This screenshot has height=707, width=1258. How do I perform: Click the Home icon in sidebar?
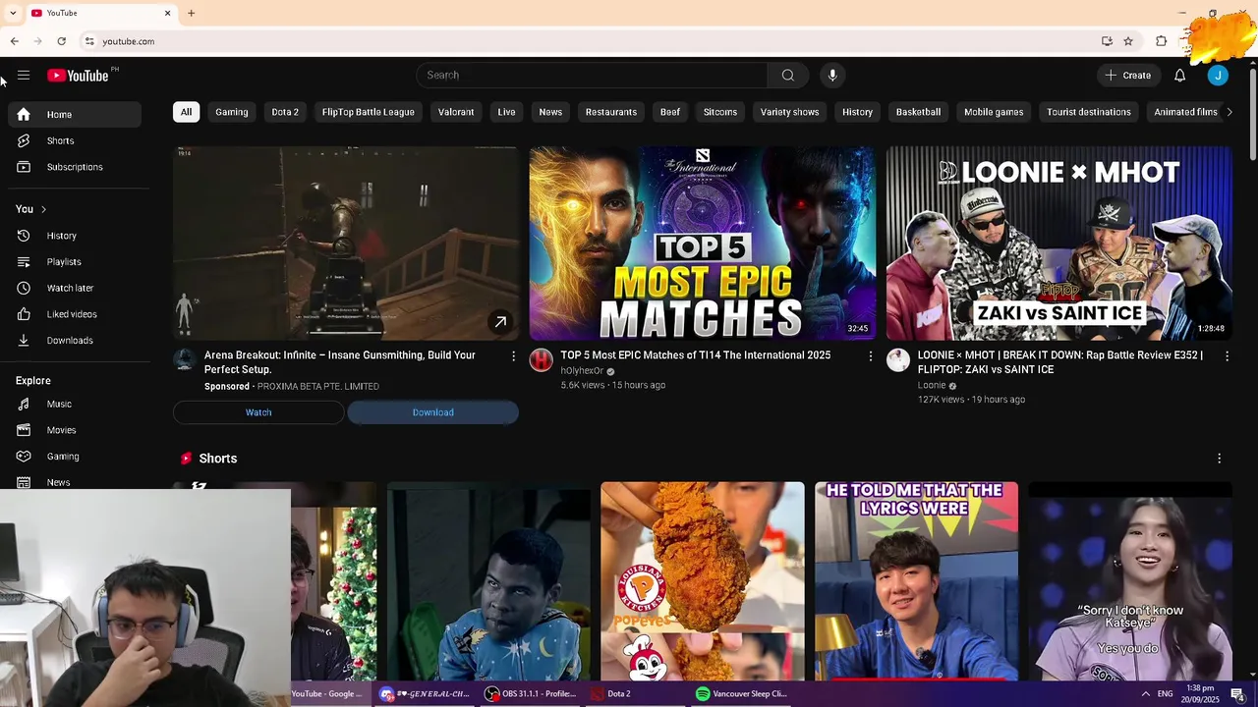[24, 115]
